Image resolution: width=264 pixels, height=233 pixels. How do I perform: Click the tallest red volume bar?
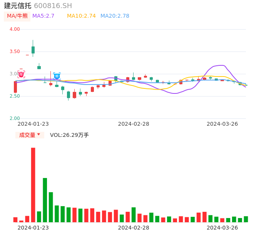(33, 185)
